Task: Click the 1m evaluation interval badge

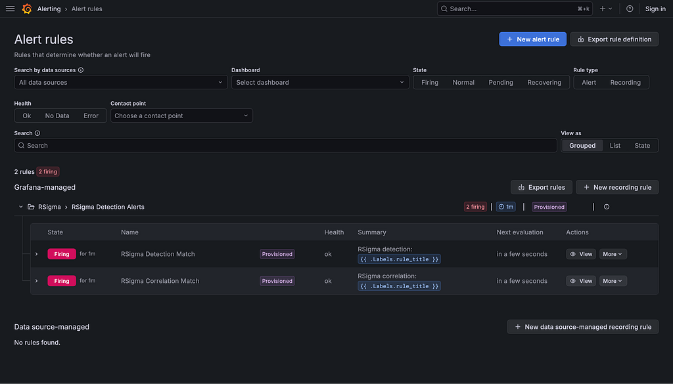Action: point(506,207)
